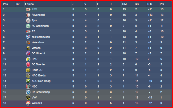Click the VVV club logo
173x108 pixels.
[x=28, y=97]
